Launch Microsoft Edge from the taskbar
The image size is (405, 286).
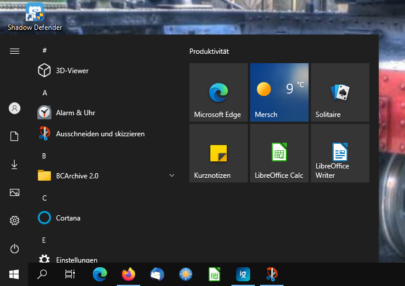coord(100,274)
